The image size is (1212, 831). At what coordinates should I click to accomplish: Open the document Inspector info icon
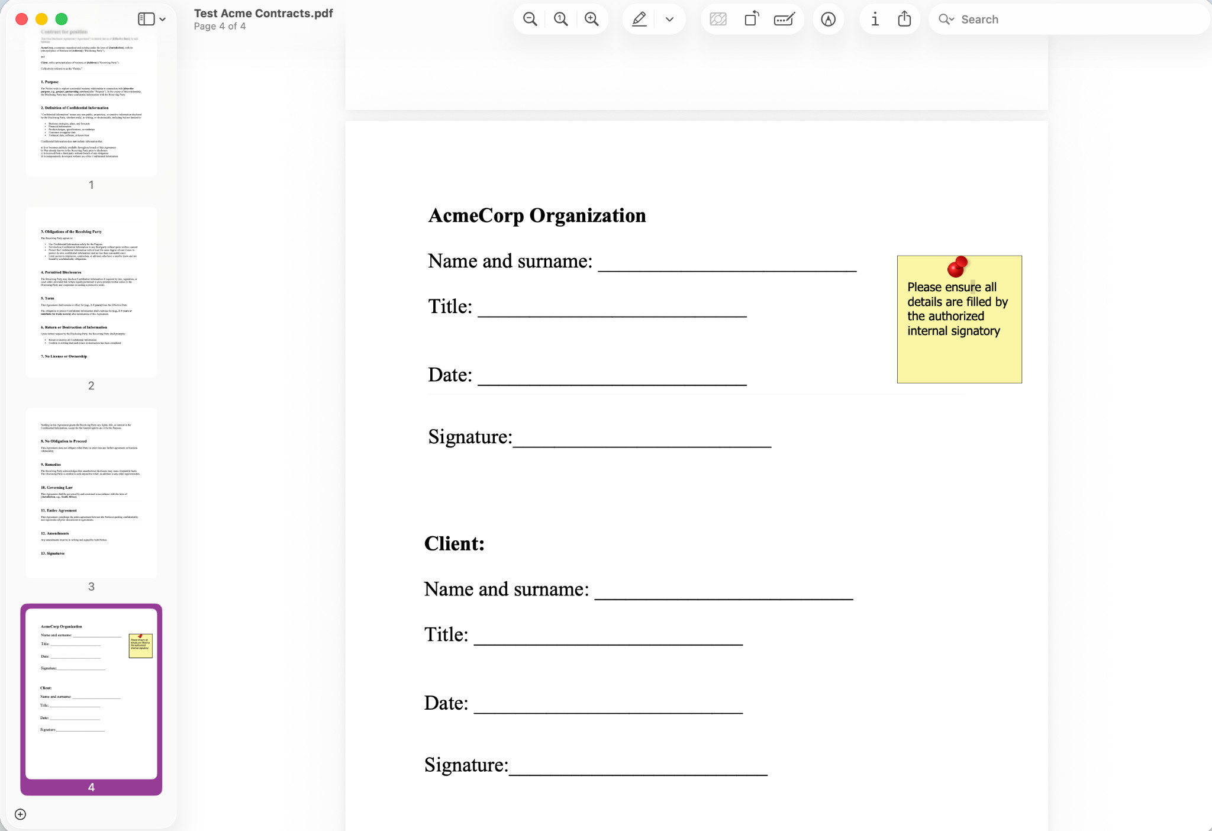pos(875,20)
